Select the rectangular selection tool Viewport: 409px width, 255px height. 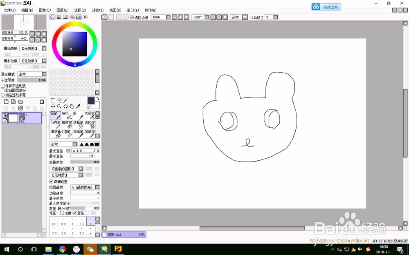click(x=53, y=100)
